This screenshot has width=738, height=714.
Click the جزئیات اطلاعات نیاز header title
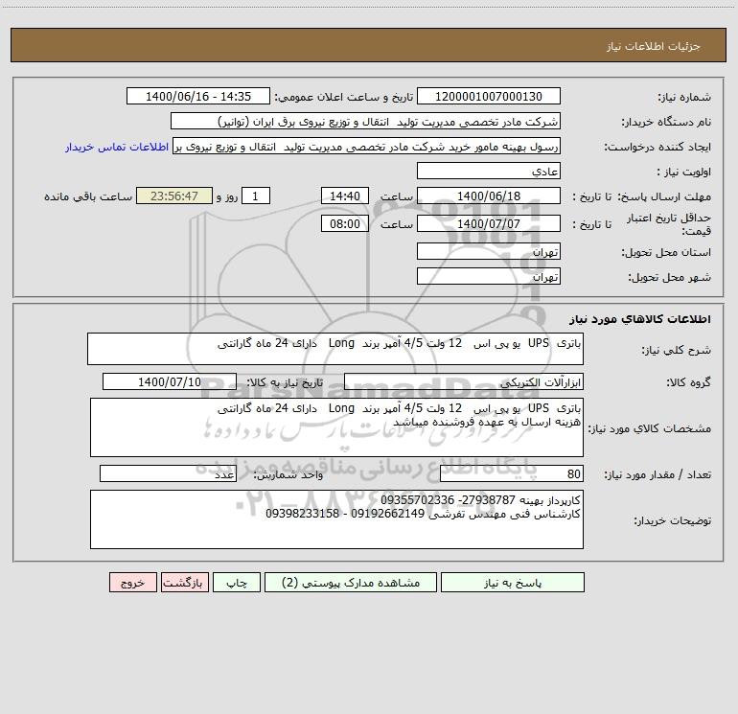(654, 46)
